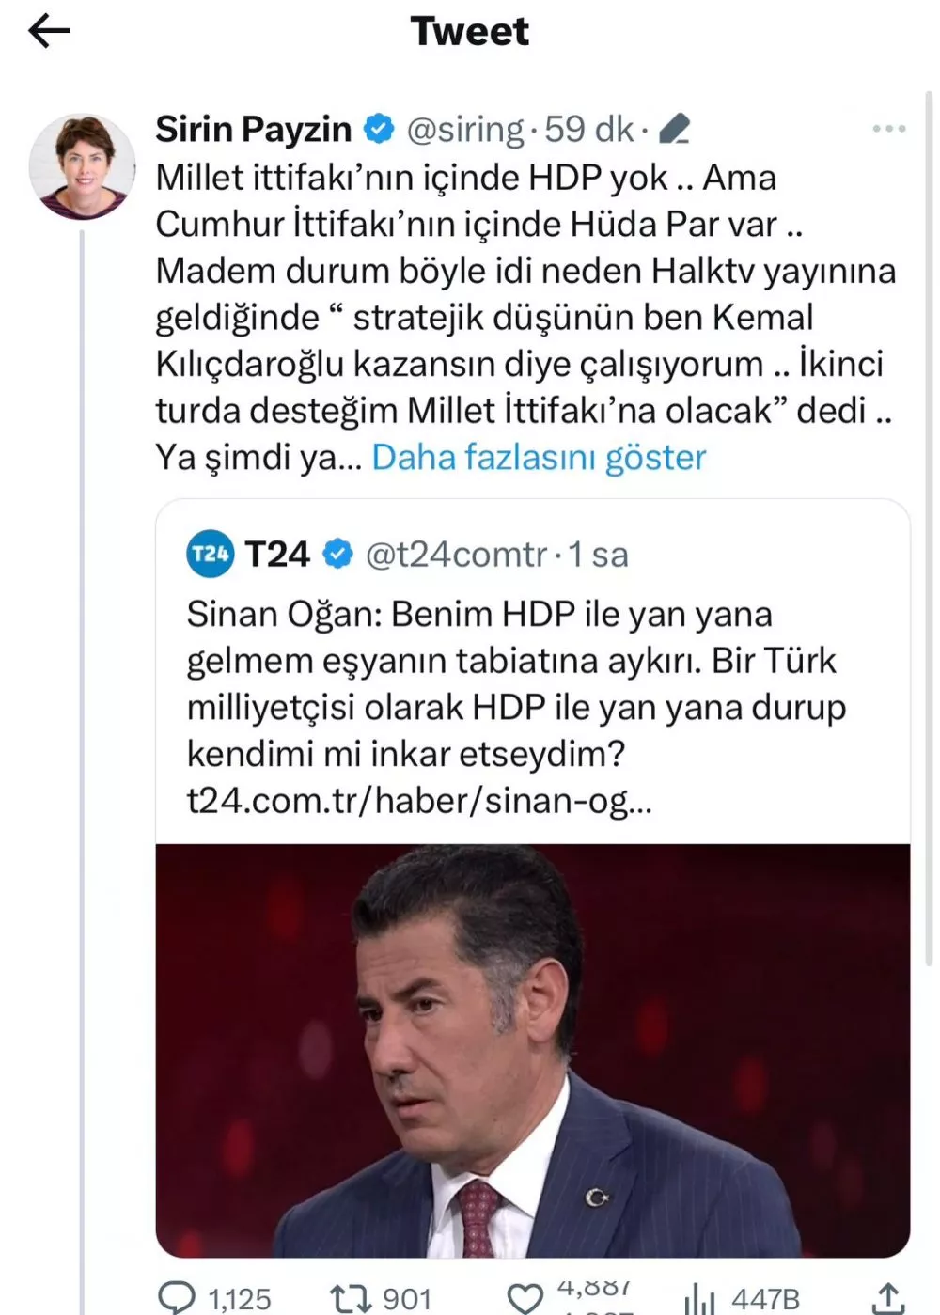This screenshot has height=1315, width=940.
Task: Open the @t24comtr handle
Action: [x=456, y=555]
